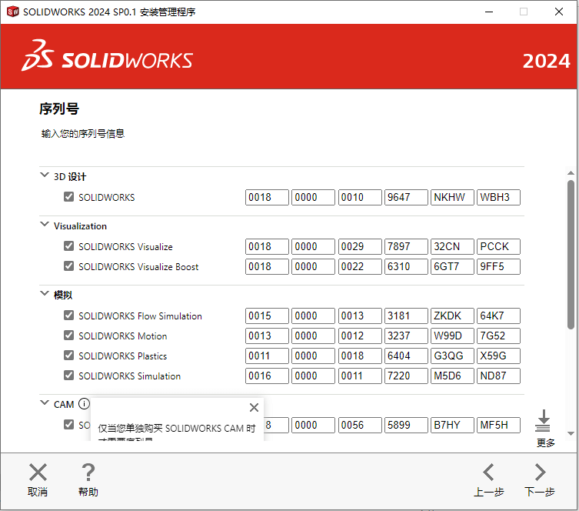The image size is (579, 511).
Task: Click SOLIDWORKS serial field WBH3
Action: coord(498,197)
